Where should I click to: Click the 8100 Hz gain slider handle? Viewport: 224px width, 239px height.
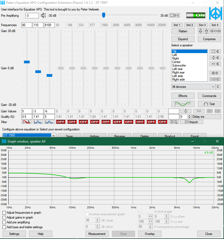pos(49,75)
